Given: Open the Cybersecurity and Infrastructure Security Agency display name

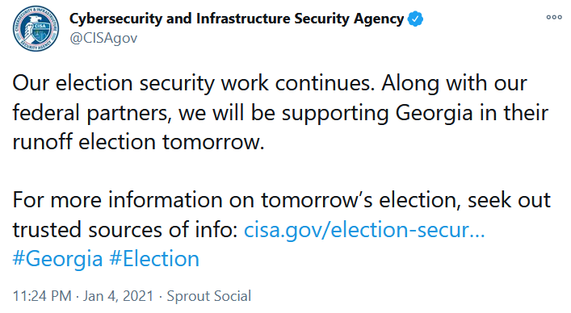Looking at the screenshot, I should [237, 19].
